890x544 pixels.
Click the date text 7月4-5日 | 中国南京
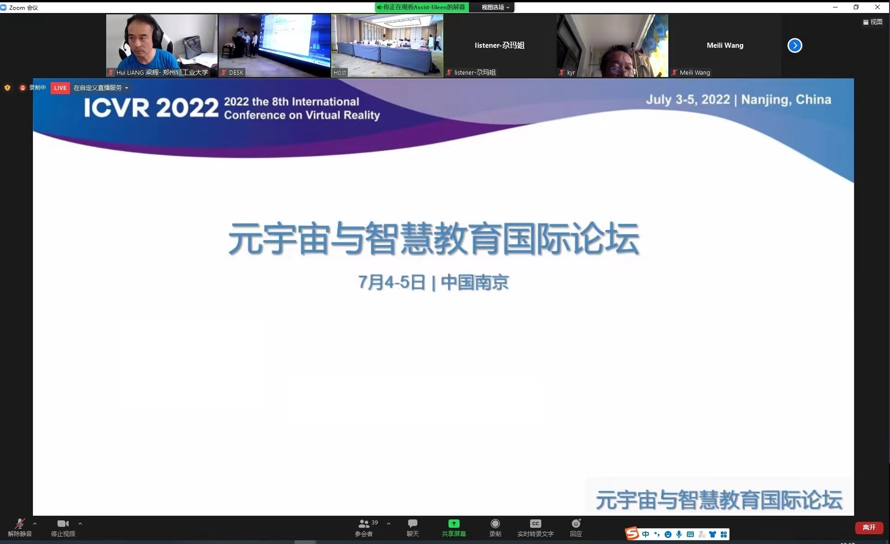433,282
